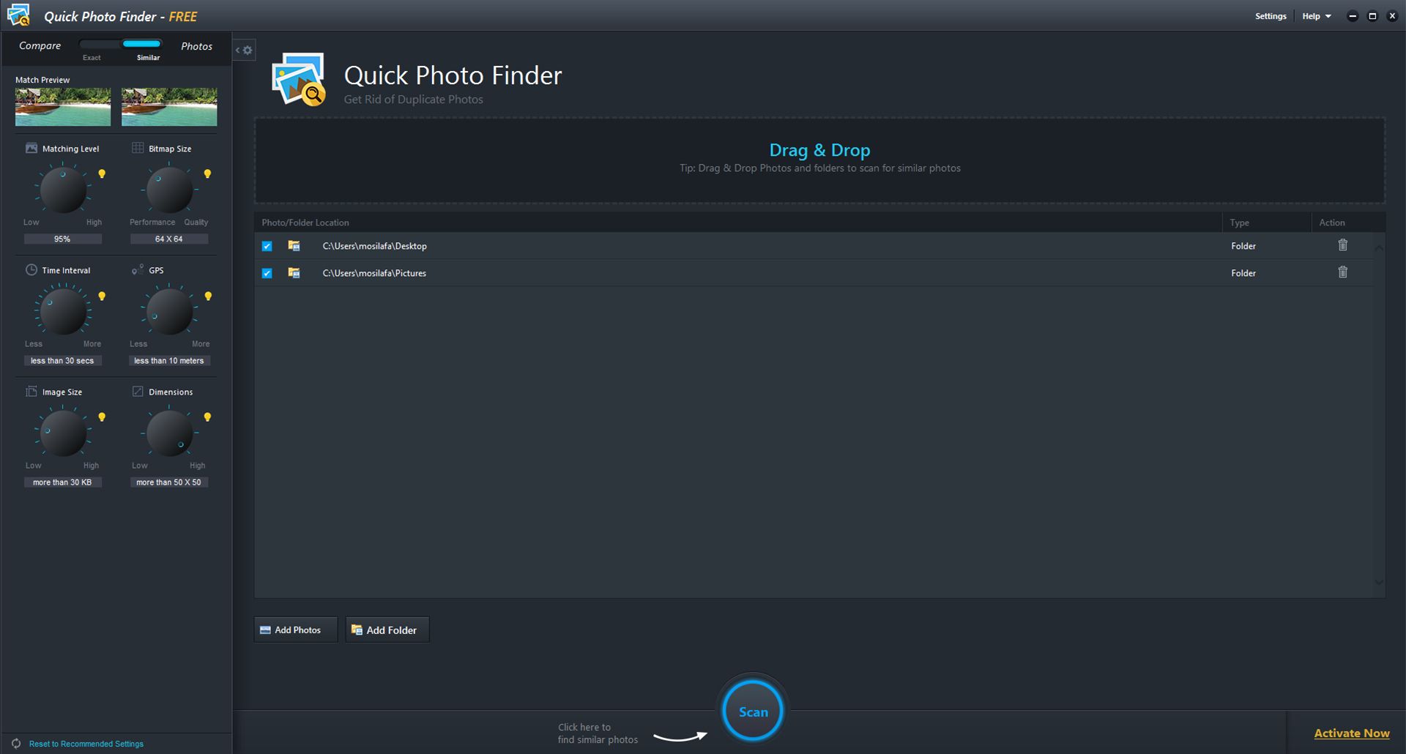Click the 64 X 64 bitmap value

coord(169,239)
